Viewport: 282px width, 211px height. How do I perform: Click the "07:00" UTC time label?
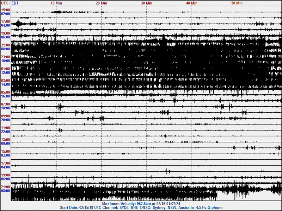point(6,104)
